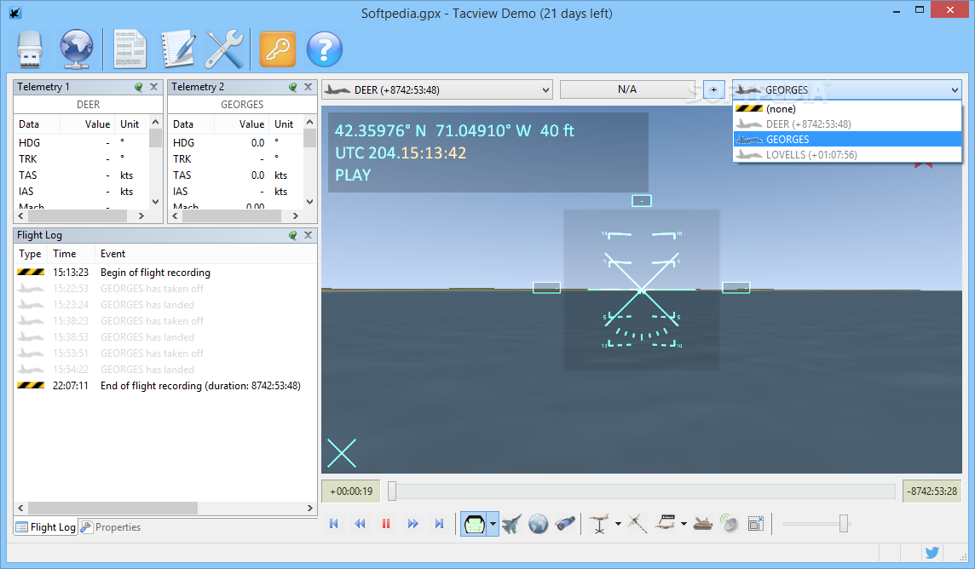Toggle the radar dish icon
The width and height of the screenshot is (975, 569).
pos(729,524)
